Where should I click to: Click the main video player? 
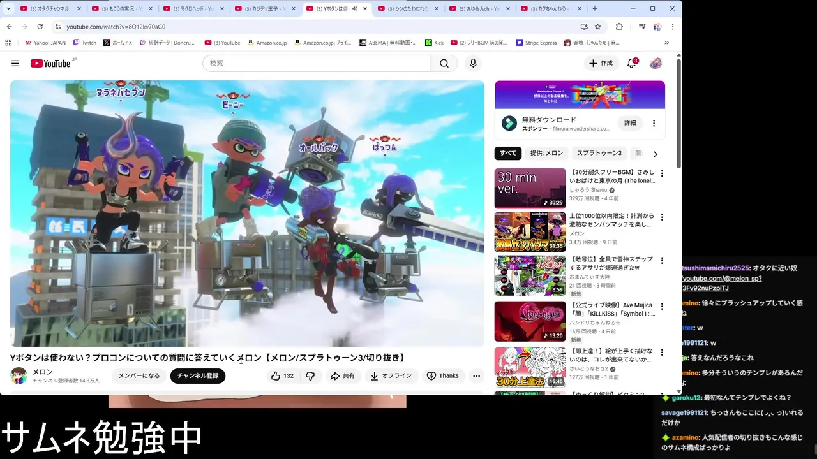(247, 213)
